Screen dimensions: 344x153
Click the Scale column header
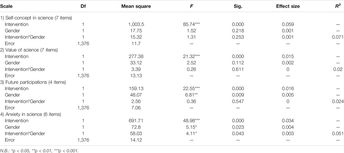[x=6, y=7]
